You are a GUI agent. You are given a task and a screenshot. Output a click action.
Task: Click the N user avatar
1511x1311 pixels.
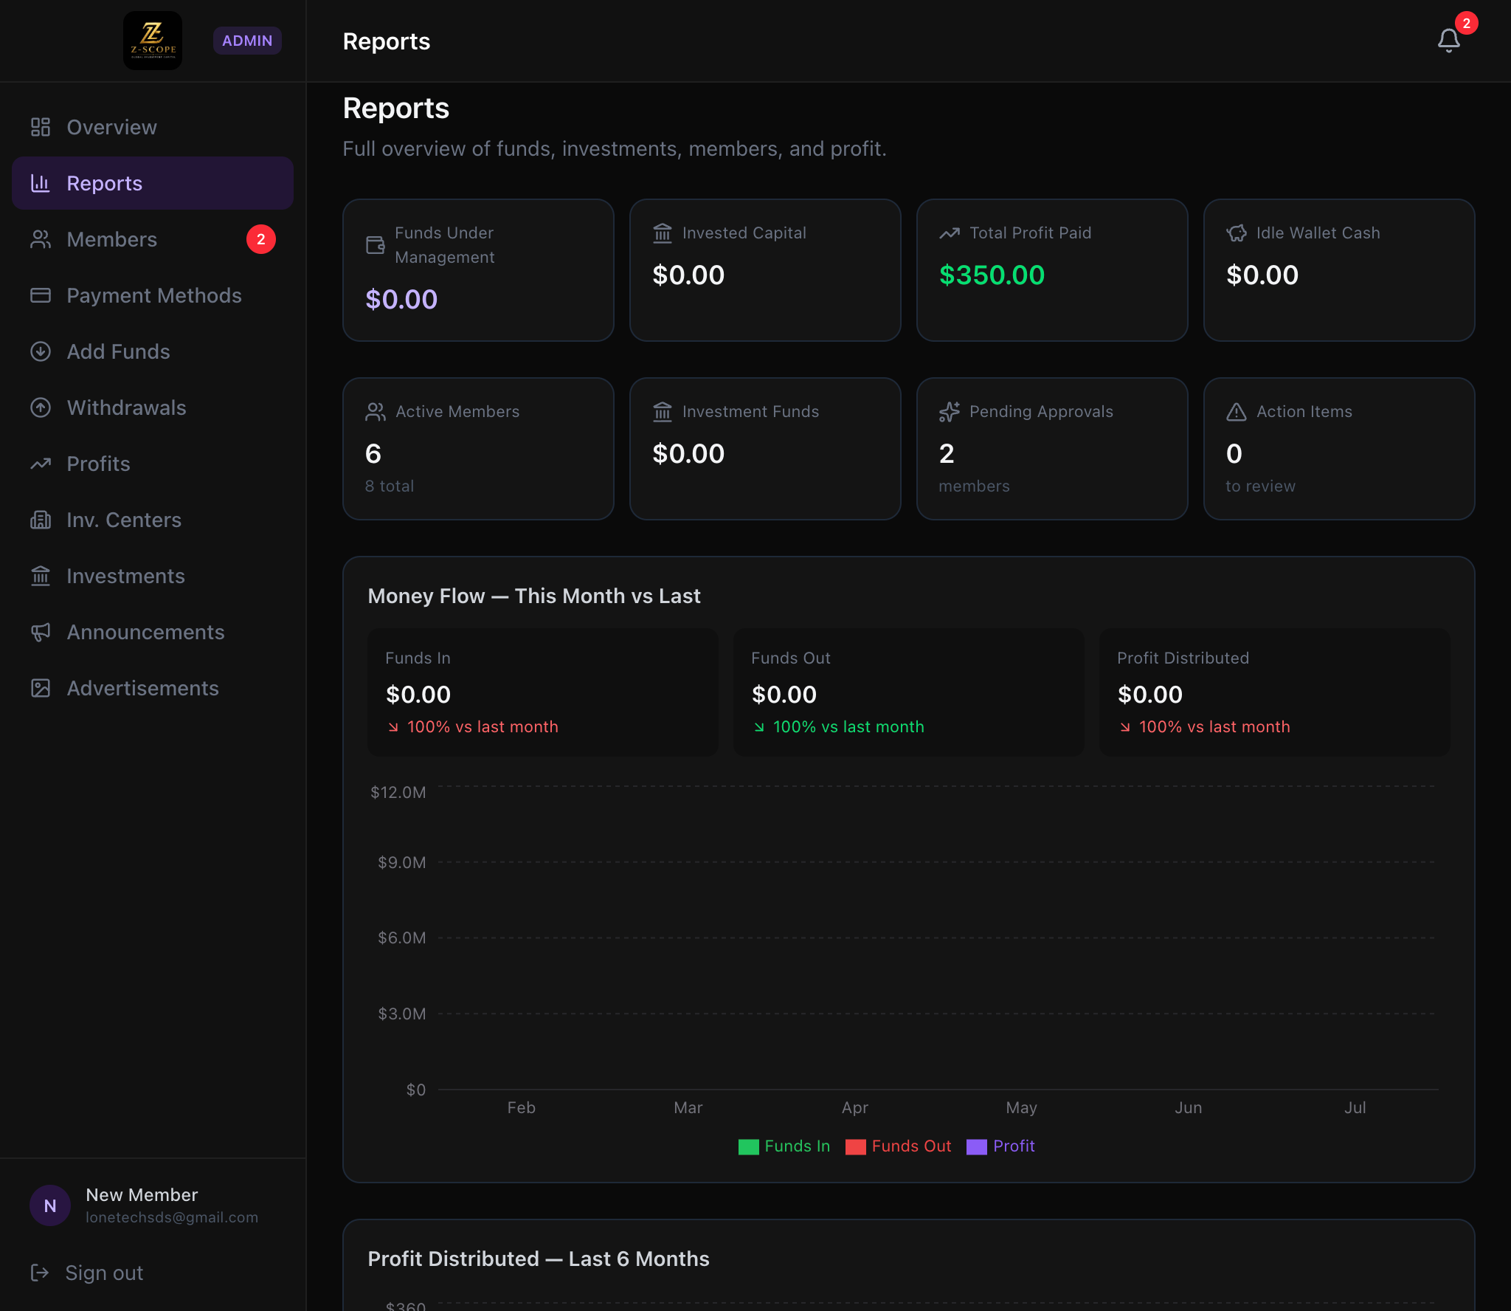pos(50,1205)
